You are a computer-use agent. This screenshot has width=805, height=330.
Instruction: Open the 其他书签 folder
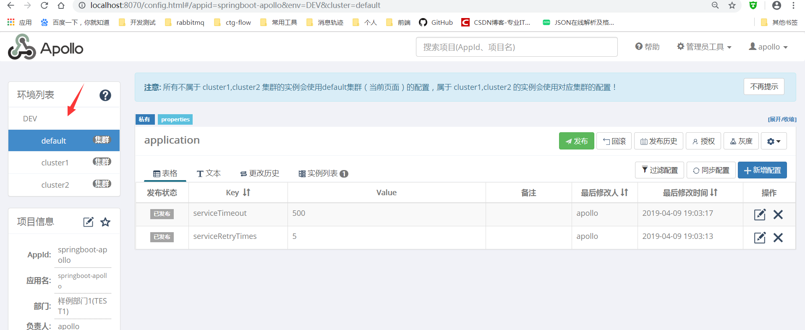click(x=779, y=22)
